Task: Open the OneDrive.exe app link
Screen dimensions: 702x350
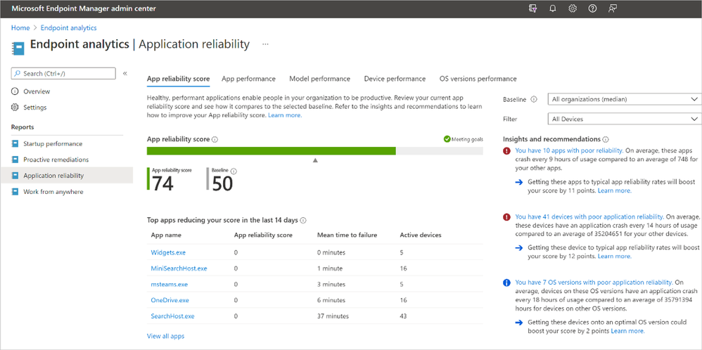Action: point(170,300)
